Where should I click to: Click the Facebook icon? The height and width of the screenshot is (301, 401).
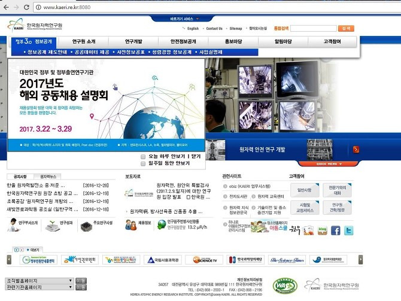(x=336, y=230)
